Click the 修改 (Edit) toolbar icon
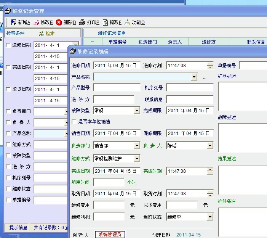 pos(37,23)
